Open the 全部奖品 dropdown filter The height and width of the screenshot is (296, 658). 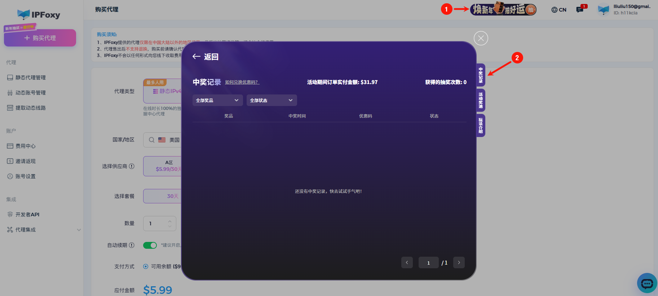tap(217, 100)
